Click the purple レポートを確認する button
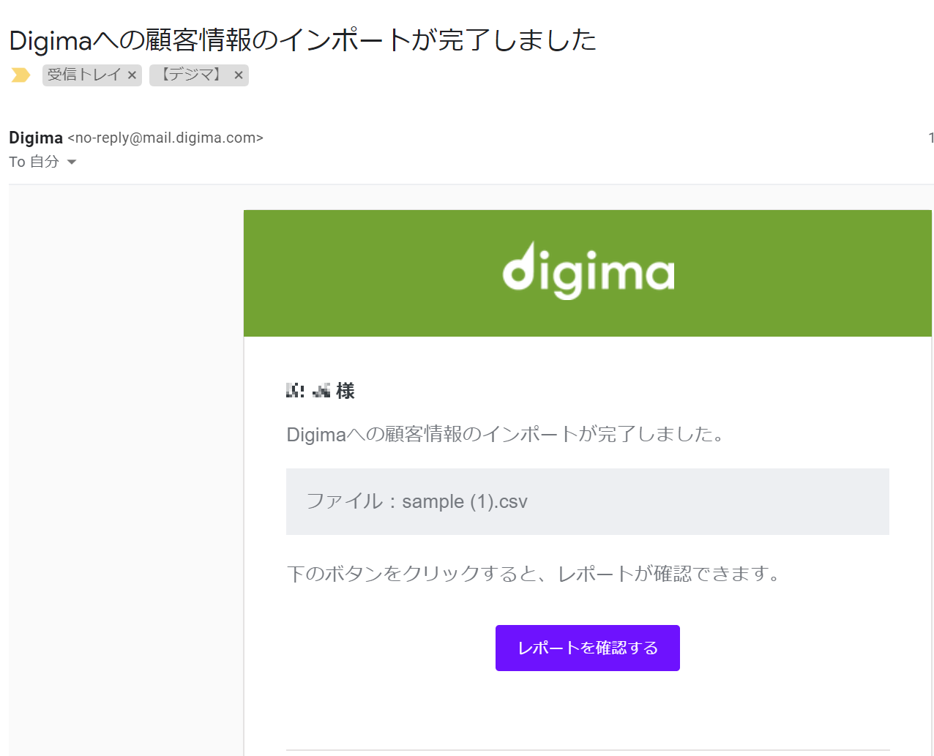Screen dimensions: 934x756 pyautogui.click(x=588, y=648)
